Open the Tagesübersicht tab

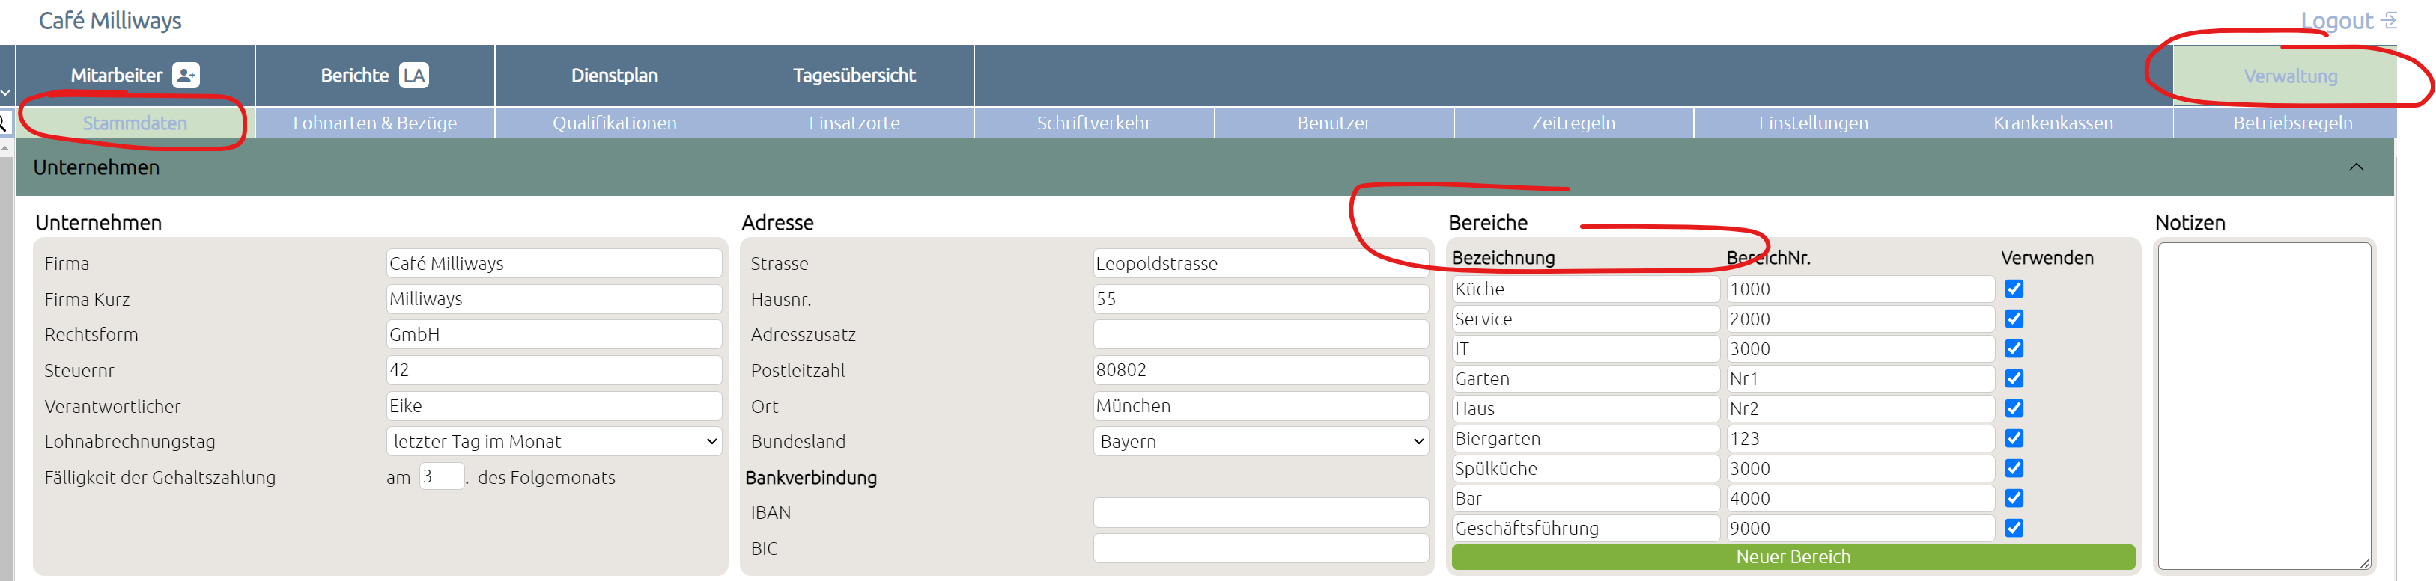tap(854, 76)
